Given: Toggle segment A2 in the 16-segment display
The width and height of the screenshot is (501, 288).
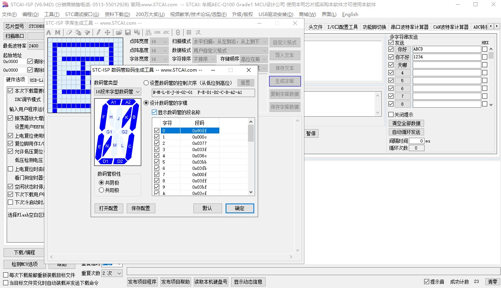Looking at the screenshot, I should [128, 102].
